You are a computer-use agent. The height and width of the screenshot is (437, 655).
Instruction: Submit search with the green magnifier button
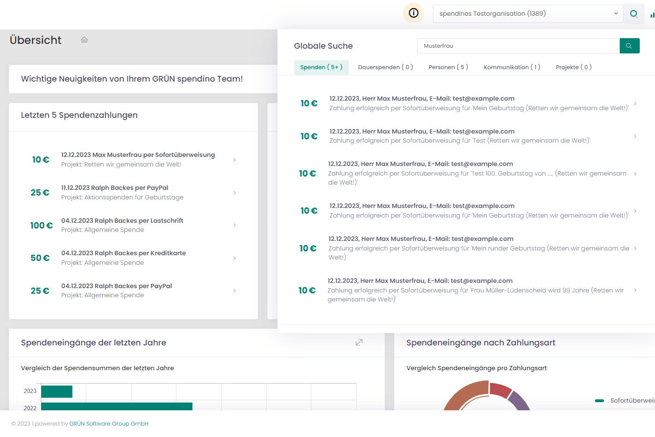(x=629, y=46)
